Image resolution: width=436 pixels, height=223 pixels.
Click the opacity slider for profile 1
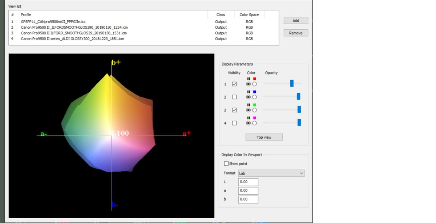point(292,84)
